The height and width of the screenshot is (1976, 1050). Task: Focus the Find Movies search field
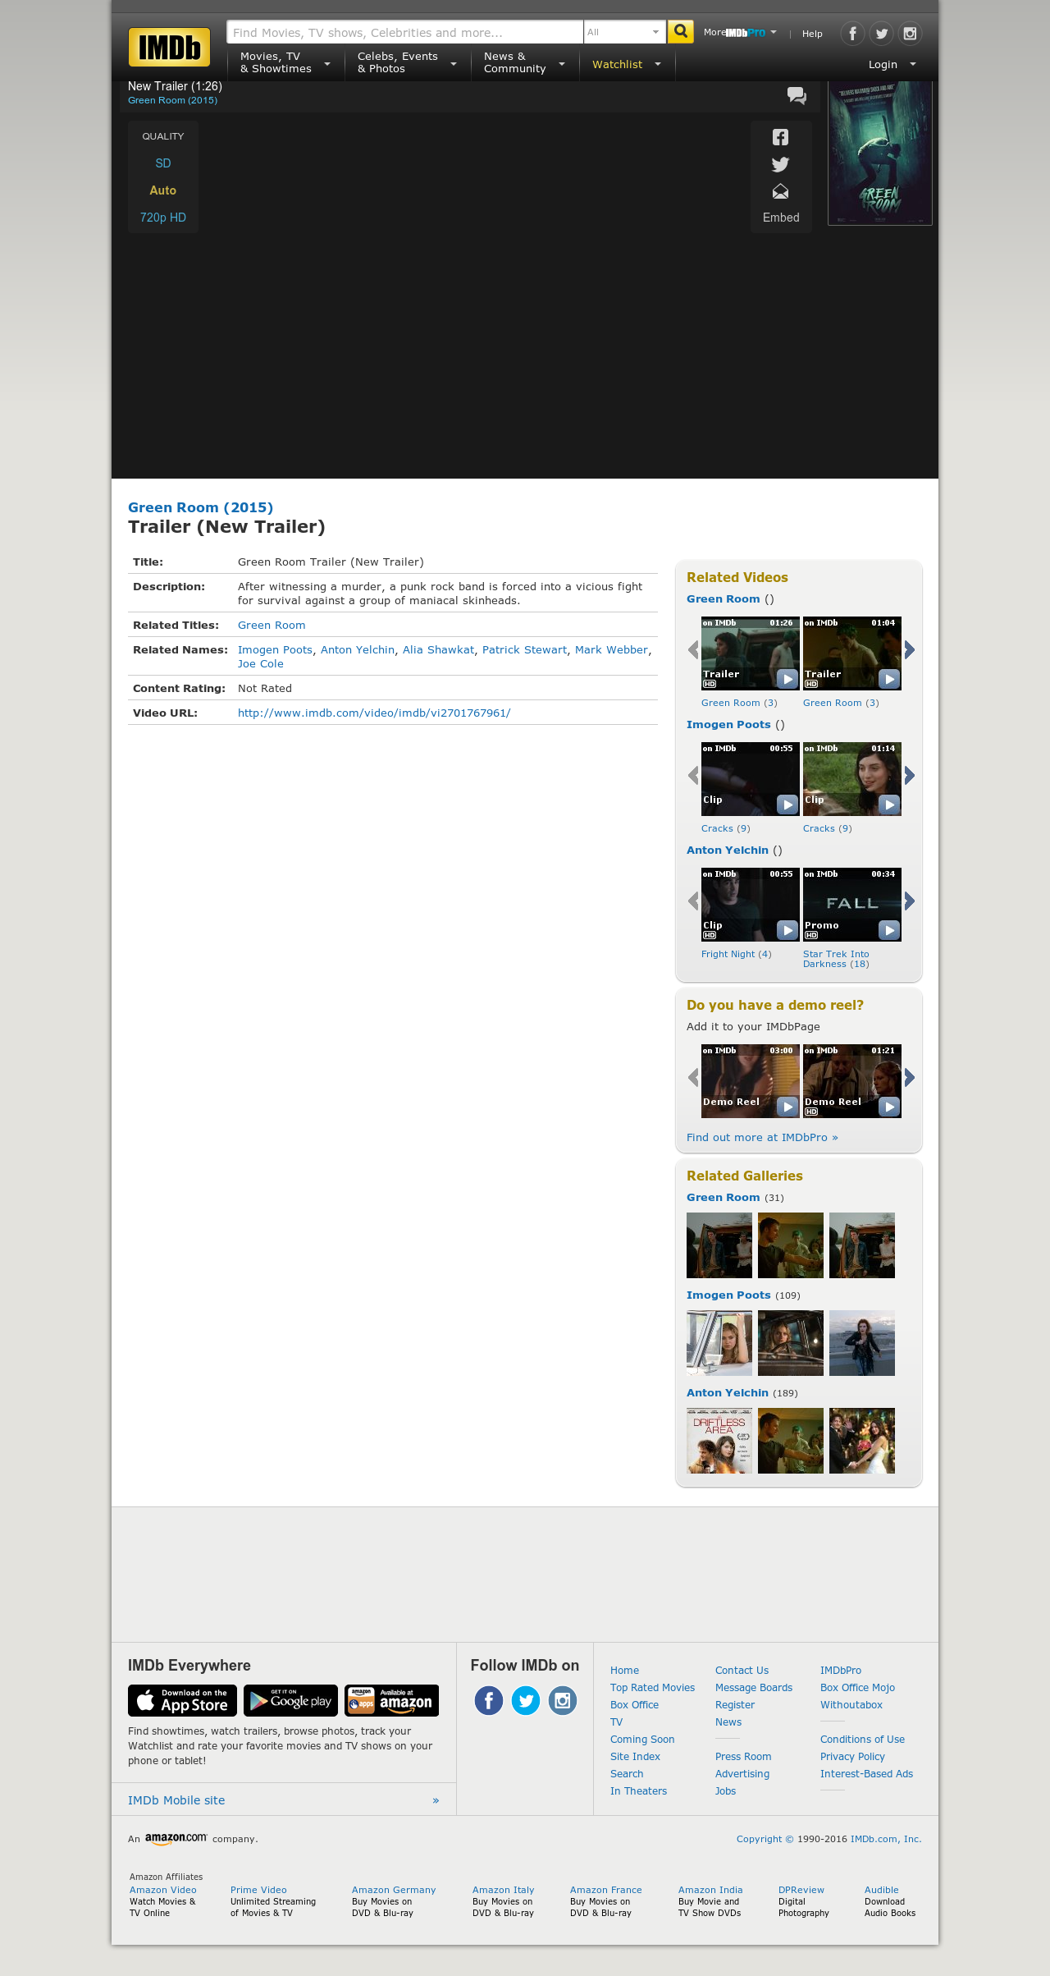point(405,32)
